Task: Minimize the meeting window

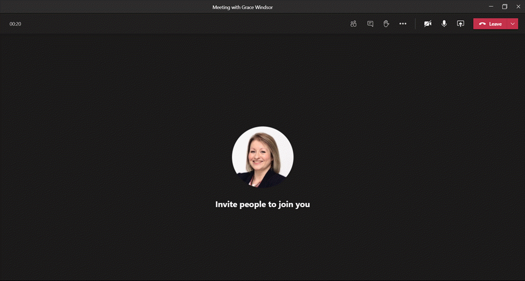Action: [491, 7]
